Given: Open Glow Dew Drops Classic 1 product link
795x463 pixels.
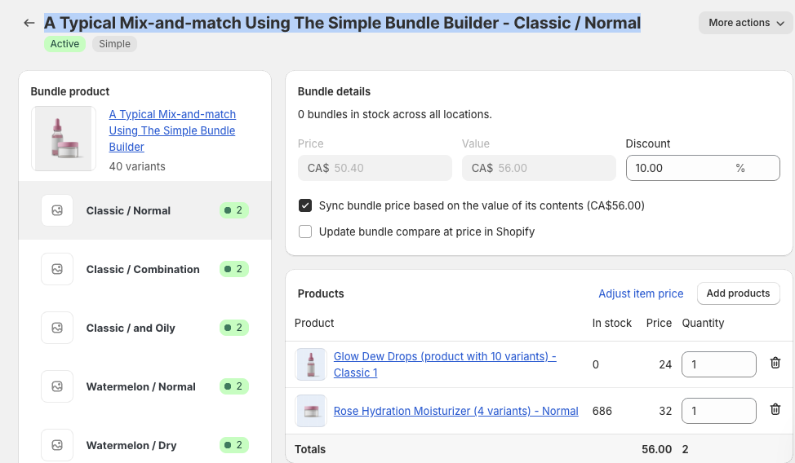Looking at the screenshot, I should [x=445, y=364].
